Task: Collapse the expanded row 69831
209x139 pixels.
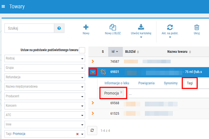Action: click(x=93, y=72)
